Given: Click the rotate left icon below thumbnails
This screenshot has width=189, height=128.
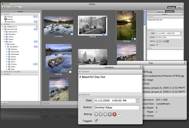Looking at the screenshot, I should tap(44, 103).
